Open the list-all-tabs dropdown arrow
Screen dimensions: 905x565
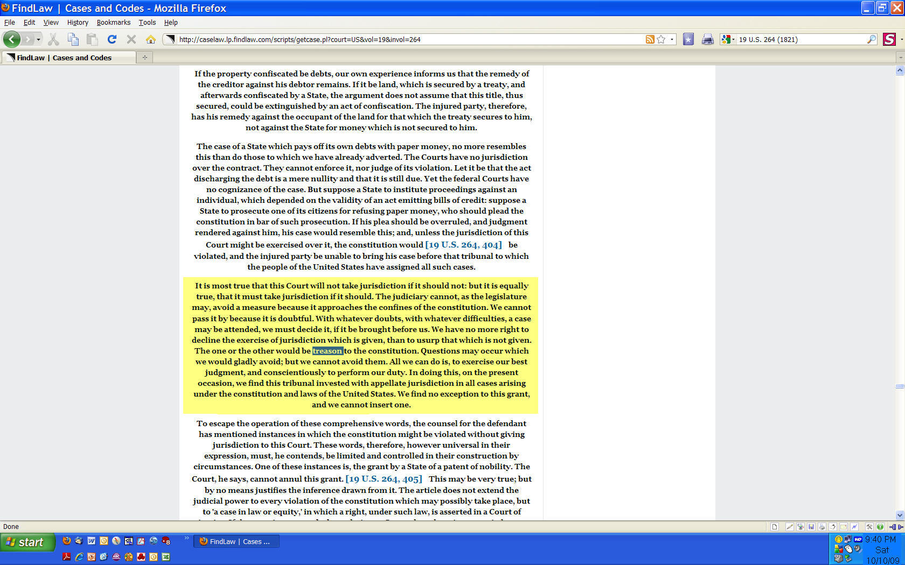coord(900,57)
